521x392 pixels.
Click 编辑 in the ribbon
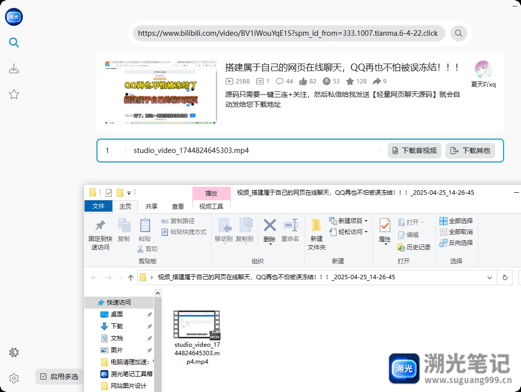pos(408,235)
